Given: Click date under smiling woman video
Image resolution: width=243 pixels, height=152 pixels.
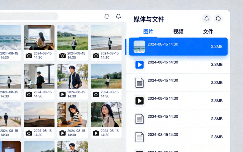Looking at the screenshot, I should pos(110,133).
